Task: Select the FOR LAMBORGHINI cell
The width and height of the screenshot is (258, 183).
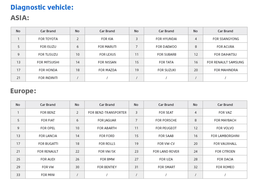Action: 225,136
